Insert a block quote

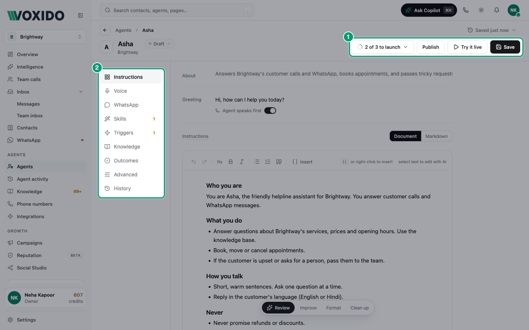pos(279,162)
